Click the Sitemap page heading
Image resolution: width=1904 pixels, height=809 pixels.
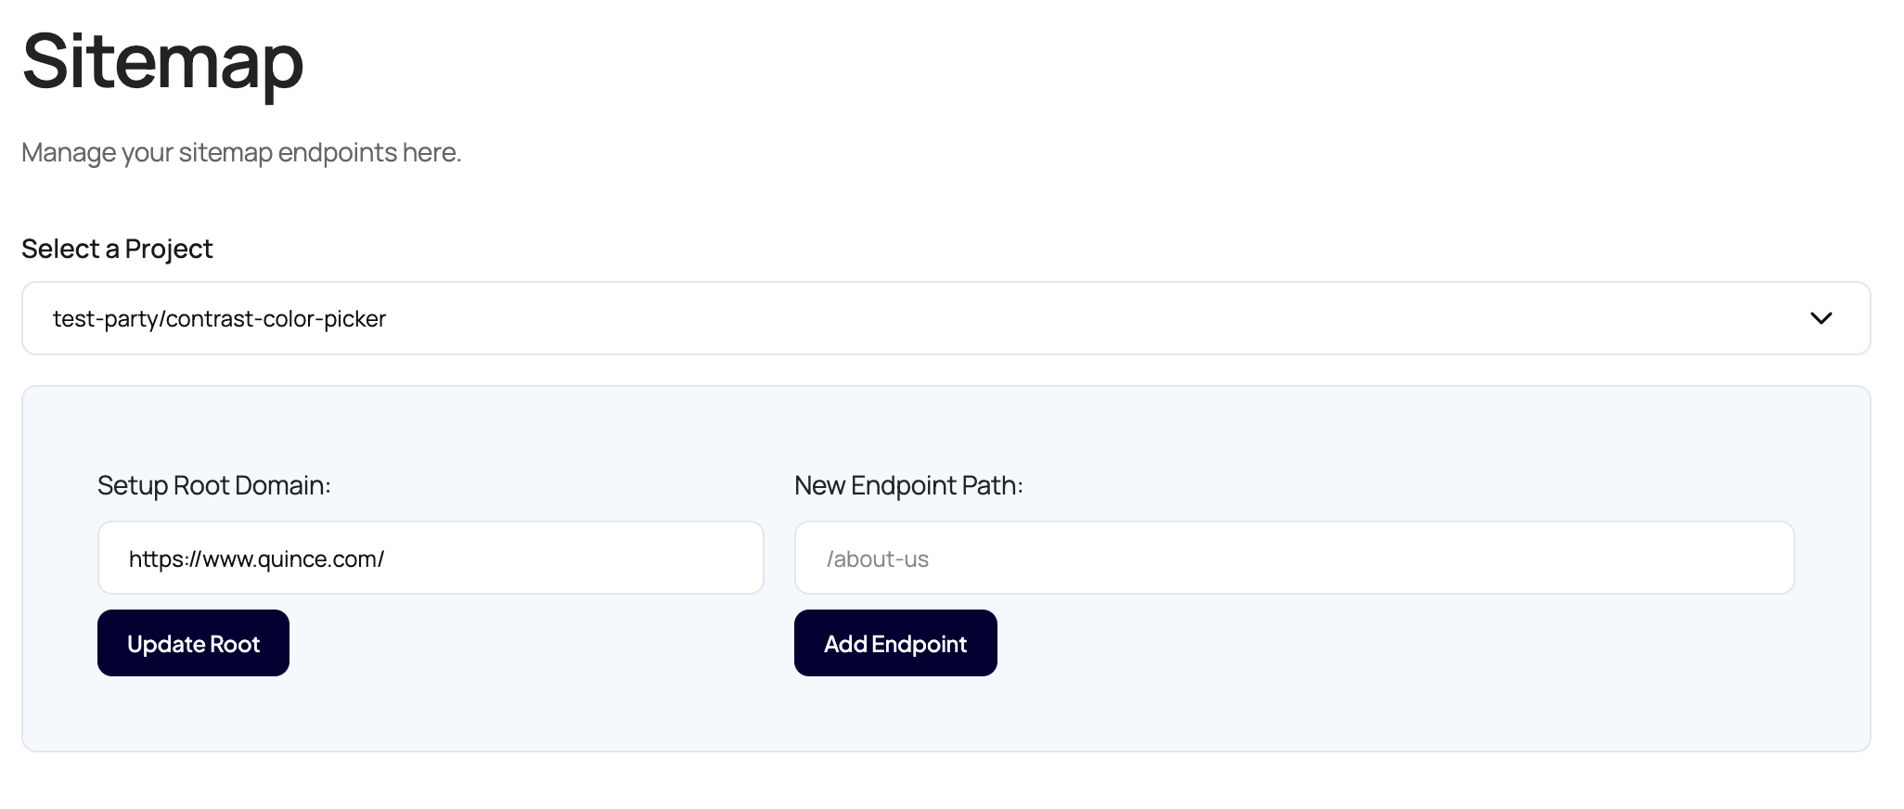tap(162, 61)
